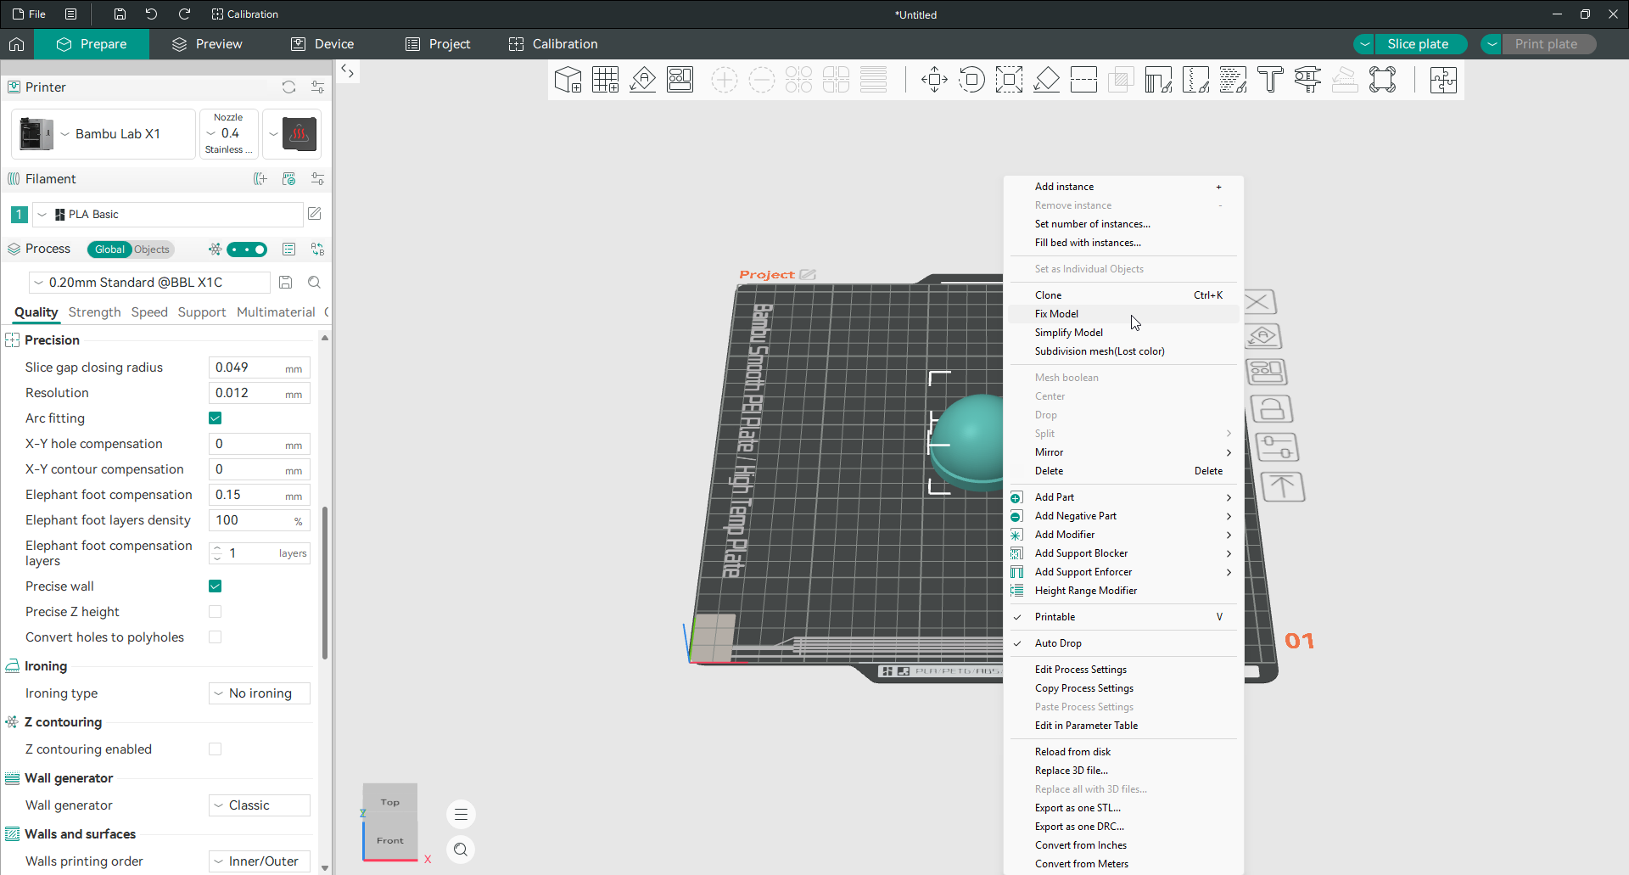
Task: Enable Z contouring checkbox
Action: click(x=216, y=749)
